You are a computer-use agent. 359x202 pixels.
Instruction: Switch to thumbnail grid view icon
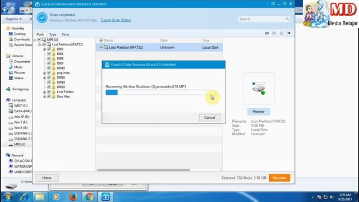tap(274, 33)
